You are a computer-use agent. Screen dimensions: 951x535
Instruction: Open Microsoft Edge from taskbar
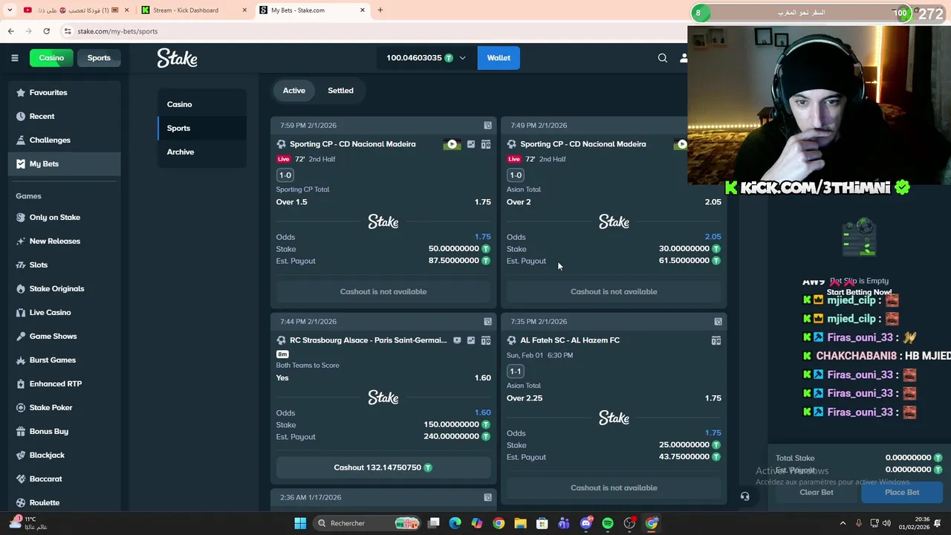455,523
